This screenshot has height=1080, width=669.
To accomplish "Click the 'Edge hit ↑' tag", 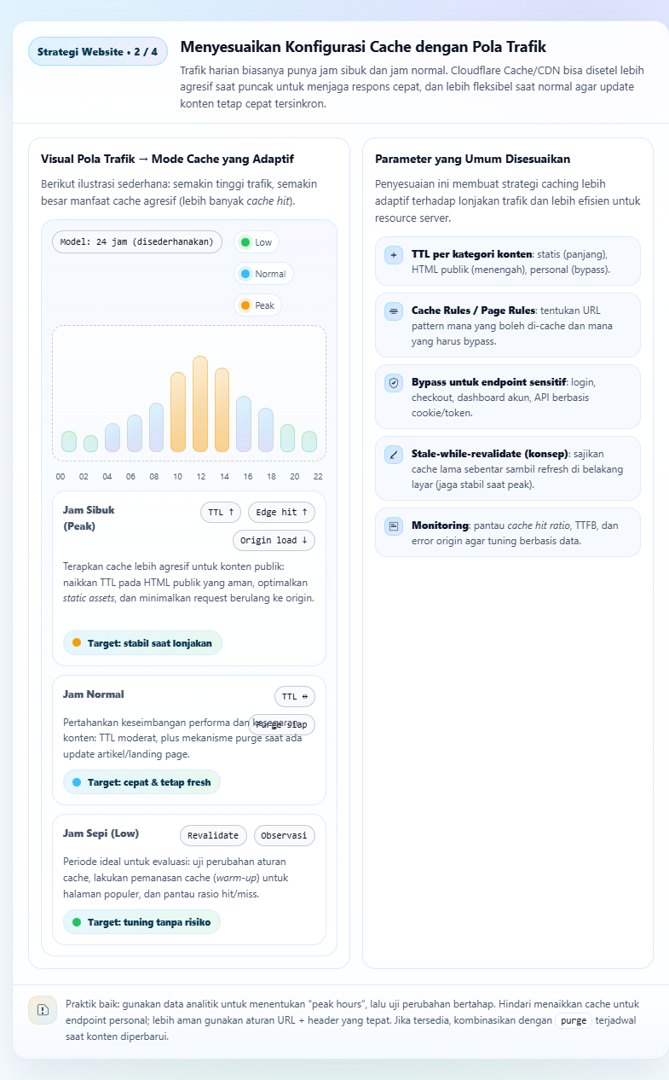I will pos(281,512).
